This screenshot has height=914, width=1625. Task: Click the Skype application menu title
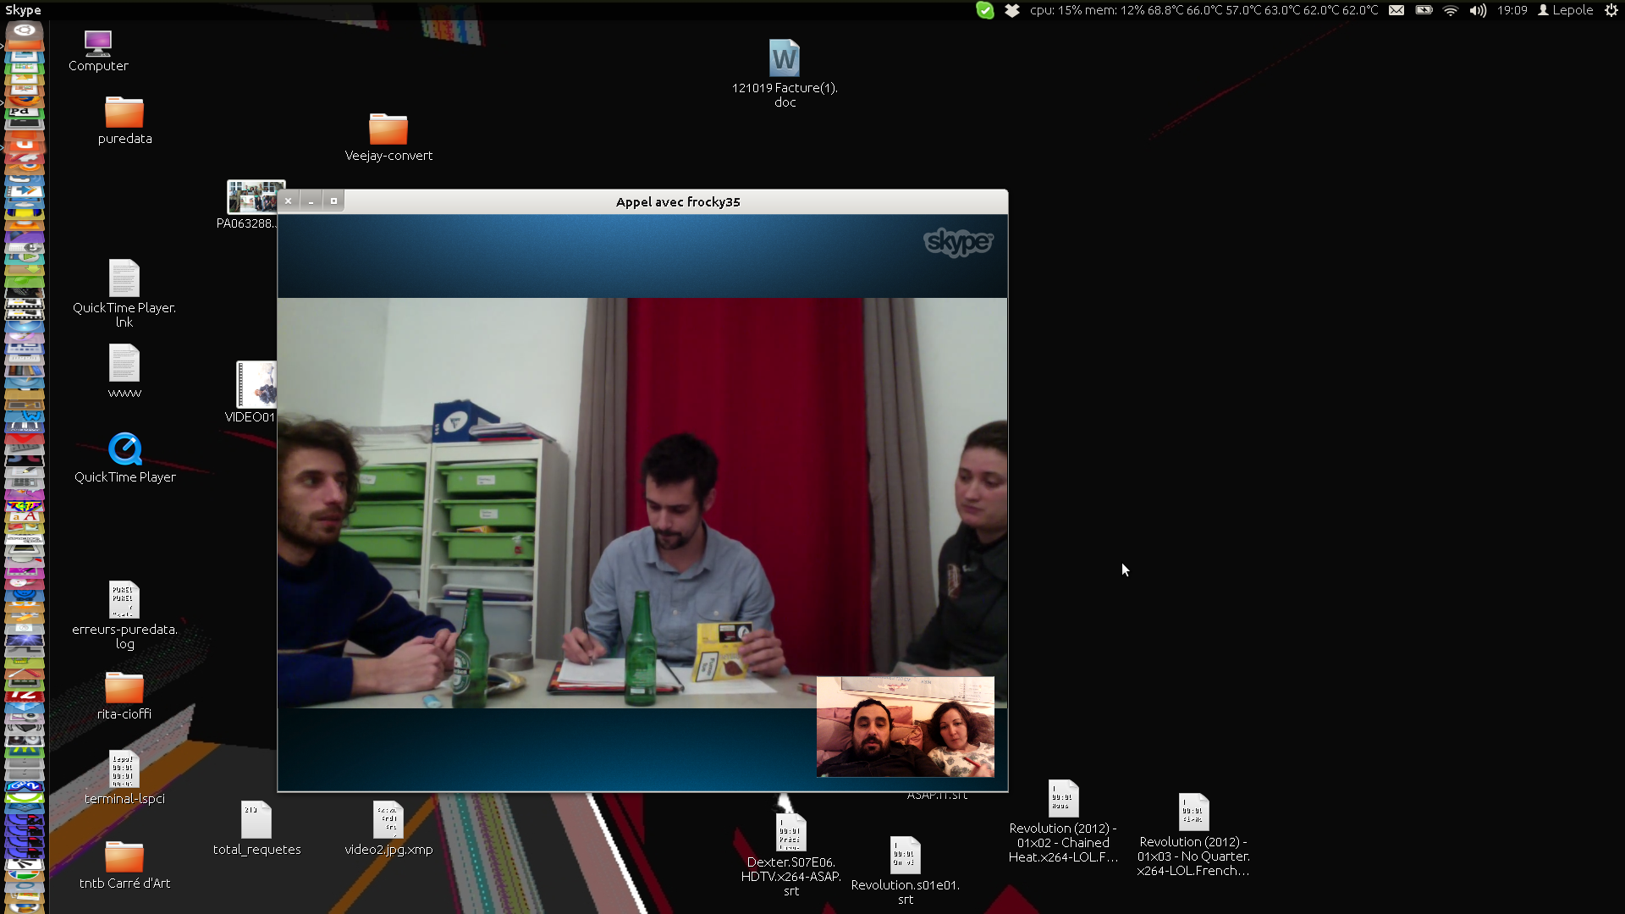click(x=23, y=10)
